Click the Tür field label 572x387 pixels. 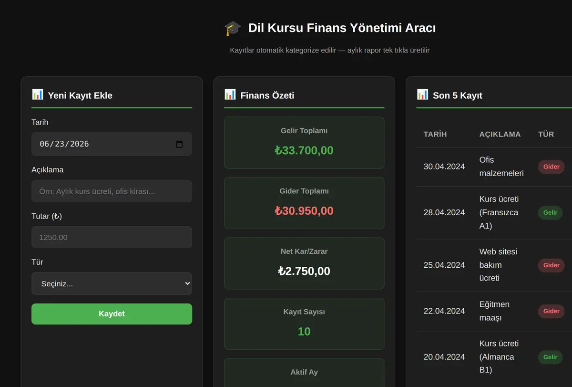pos(37,262)
